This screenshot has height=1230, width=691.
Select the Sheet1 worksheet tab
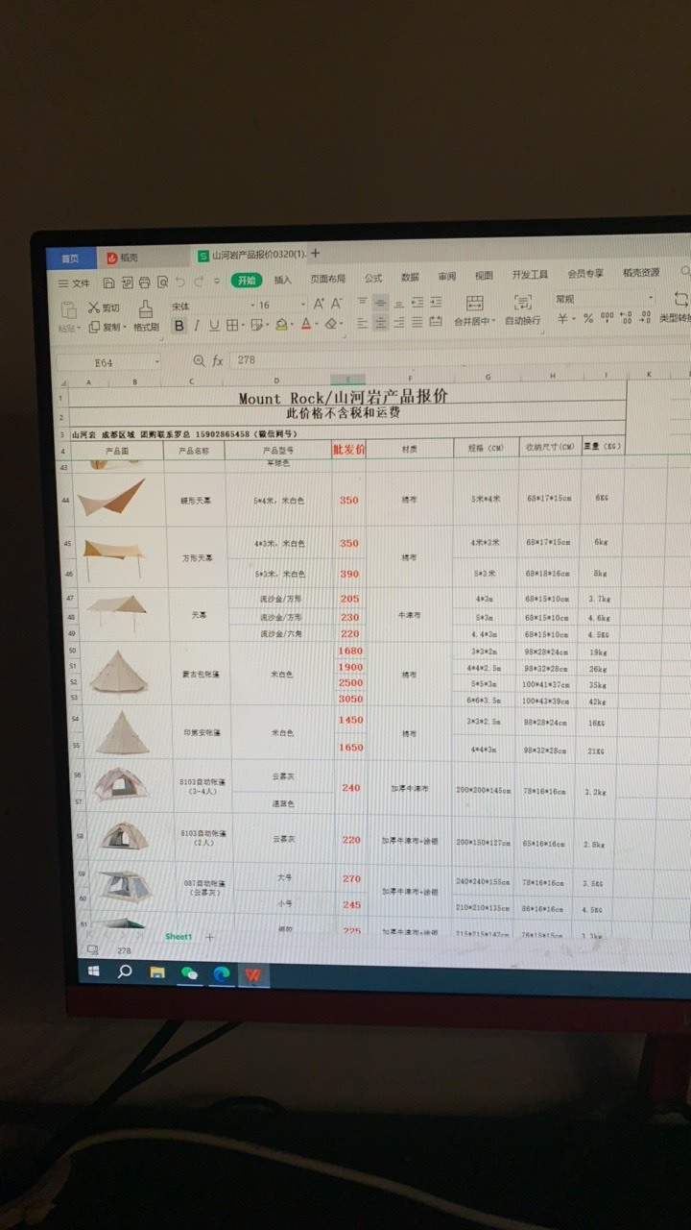[x=179, y=936]
